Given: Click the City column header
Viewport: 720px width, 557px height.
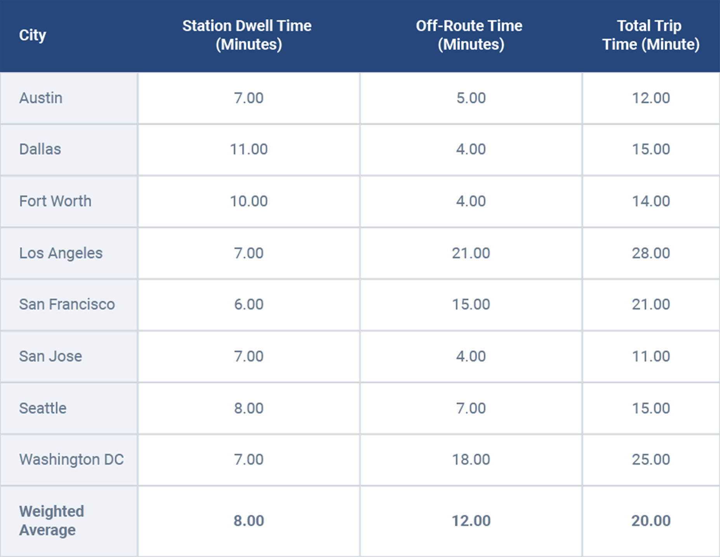Looking at the screenshot, I should (33, 35).
